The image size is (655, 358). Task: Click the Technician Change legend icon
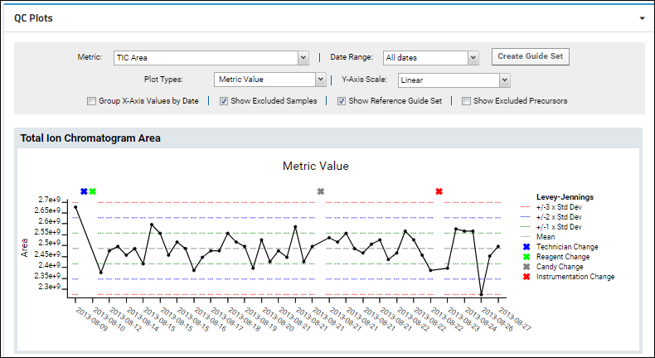pyautogui.click(x=526, y=247)
